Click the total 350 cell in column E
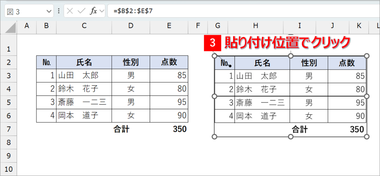 click(x=169, y=129)
